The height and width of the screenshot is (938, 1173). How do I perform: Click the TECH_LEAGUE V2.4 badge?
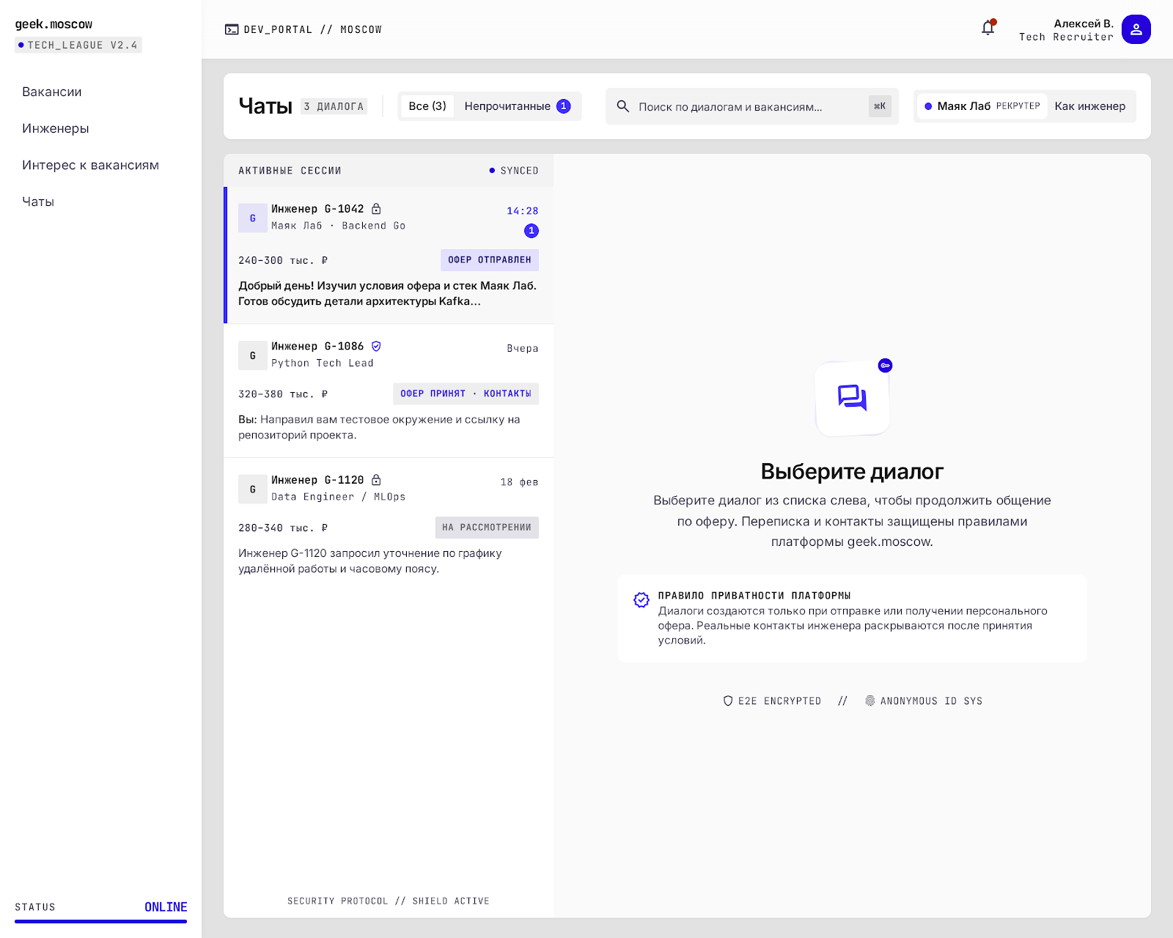point(78,45)
